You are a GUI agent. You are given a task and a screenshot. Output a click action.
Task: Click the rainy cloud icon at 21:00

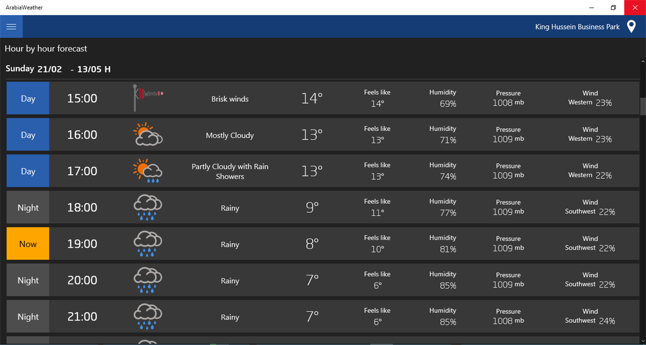tap(148, 316)
